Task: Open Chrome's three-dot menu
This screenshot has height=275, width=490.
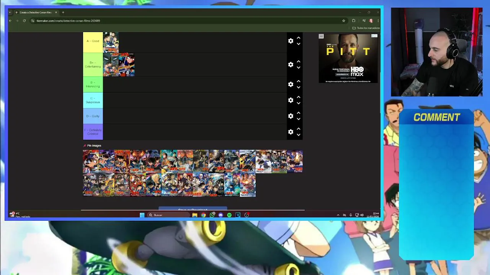Action: tap(378, 21)
